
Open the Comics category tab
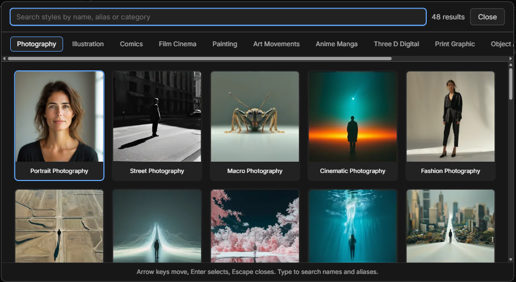tap(131, 44)
